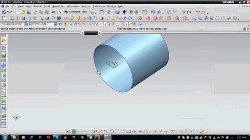Screen dimensions: 250x140
Task: Click the Finish Sketch button
Action: (82, 131)
